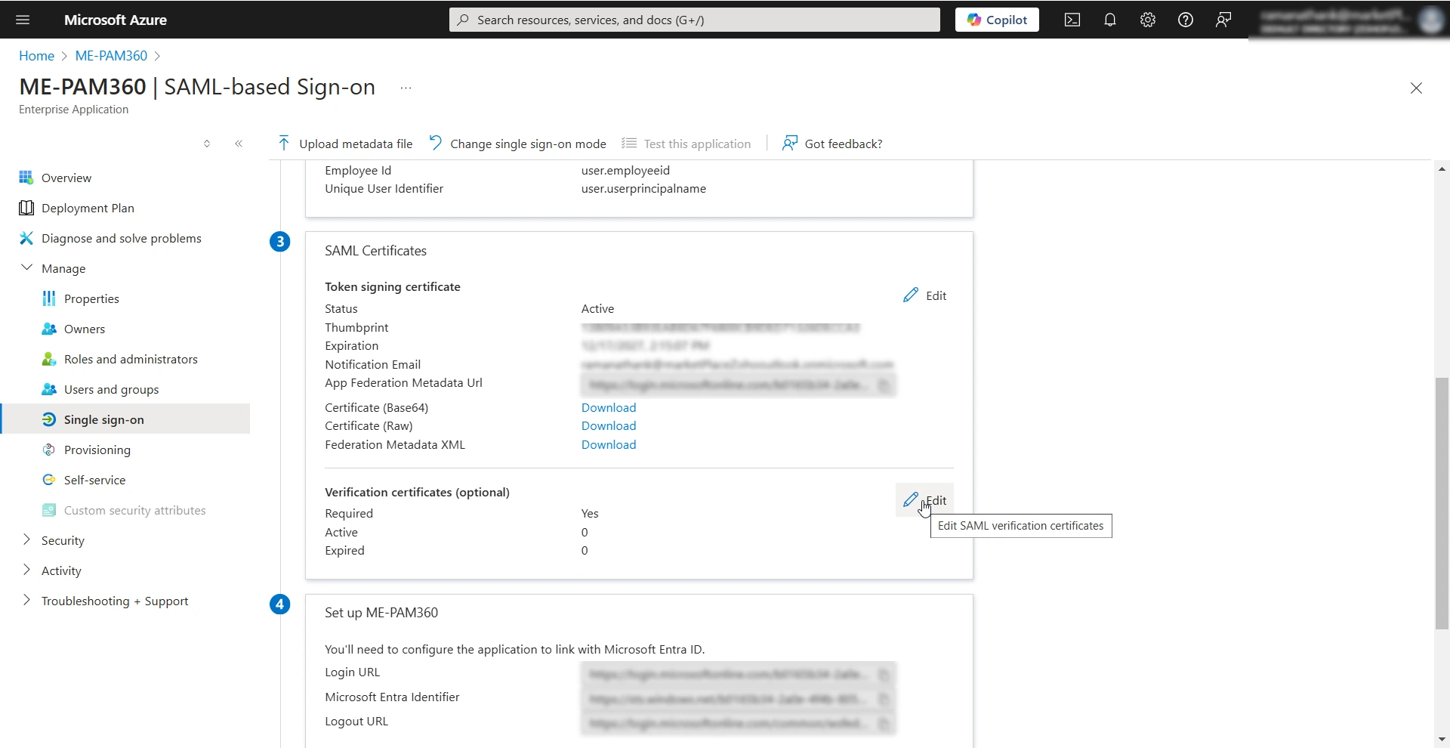Navigate to Home via breadcrumb
The image size is (1450, 748).
[35, 55]
